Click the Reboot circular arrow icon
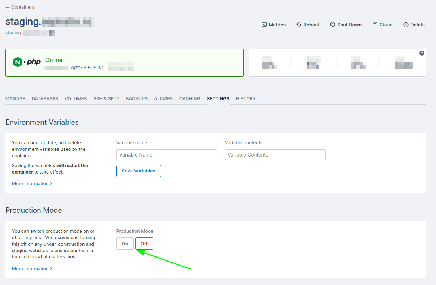Image resolution: width=436 pixels, height=285 pixels. [299, 25]
